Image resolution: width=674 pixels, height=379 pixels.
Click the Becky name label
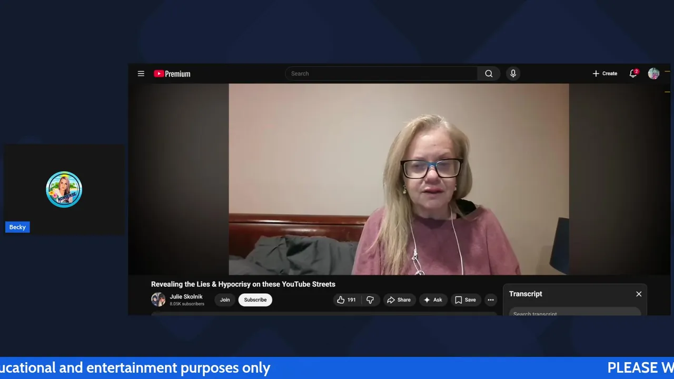(x=17, y=227)
